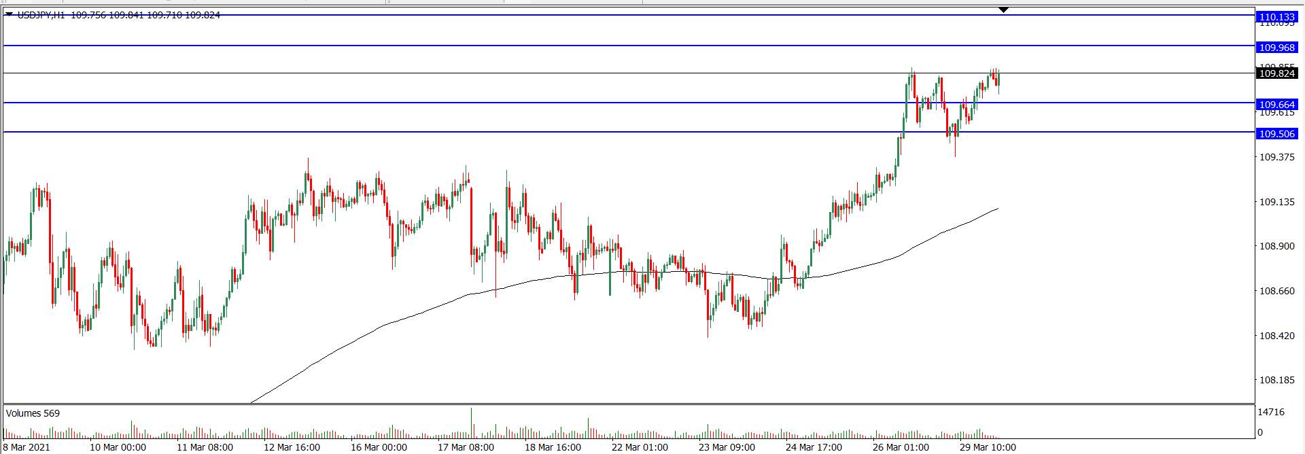Click the 109.135 price scale value
The height and width of the screenshot is (454, 1305).
pyautogui.click(x=1277, y=202)
